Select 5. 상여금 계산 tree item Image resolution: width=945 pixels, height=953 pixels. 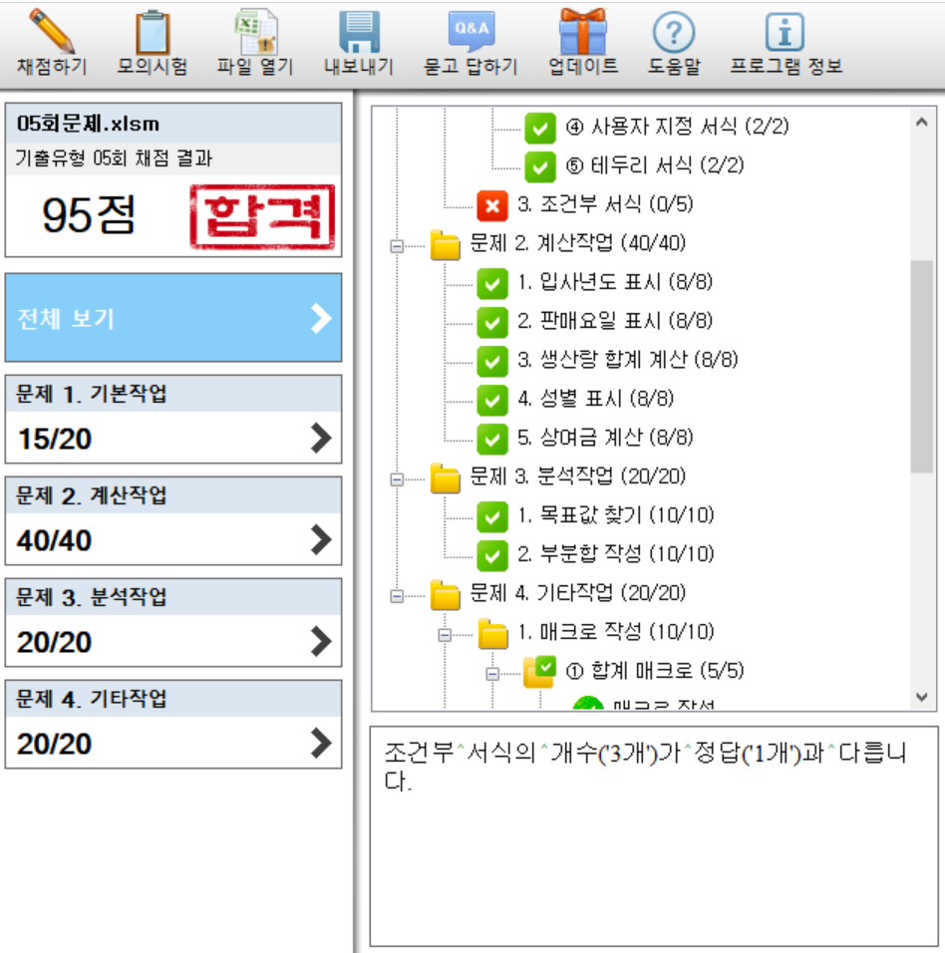pyautogui.click(x=605, y=438)
